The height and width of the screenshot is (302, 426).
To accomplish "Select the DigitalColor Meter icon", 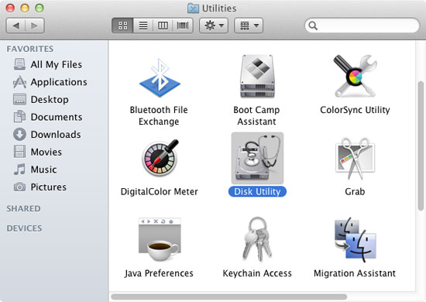I will [160, 157].
